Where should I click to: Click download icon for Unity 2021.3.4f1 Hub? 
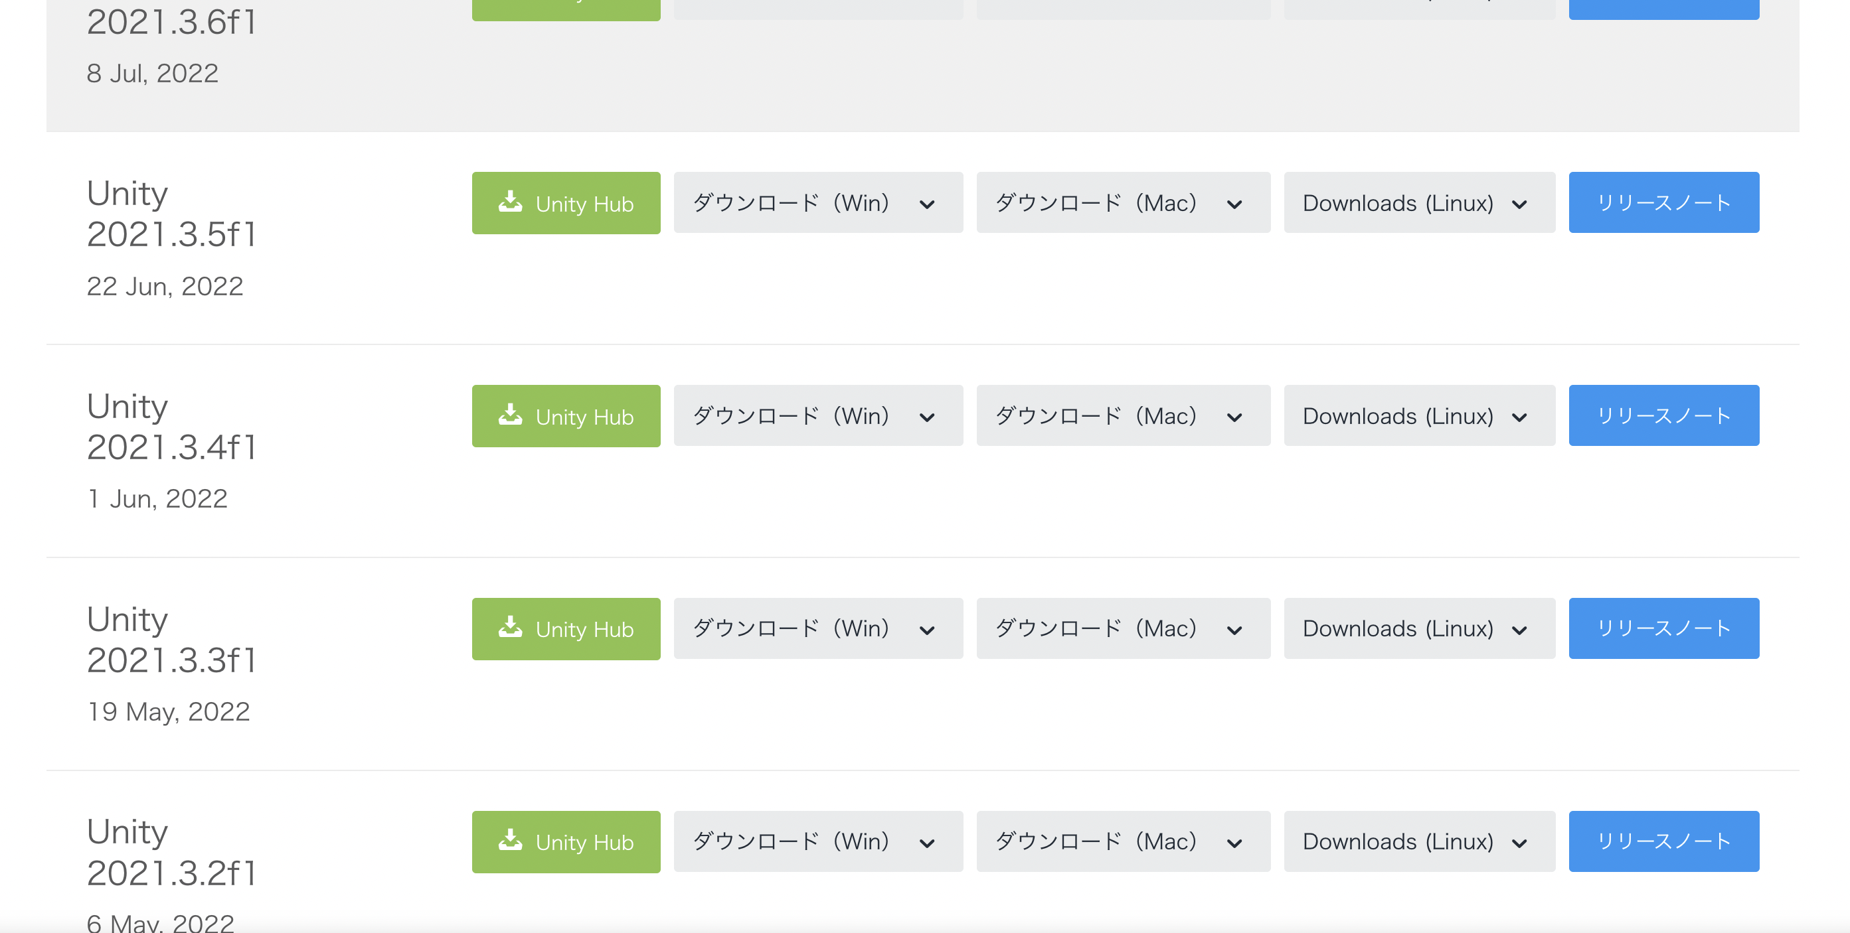pos(511,415)
